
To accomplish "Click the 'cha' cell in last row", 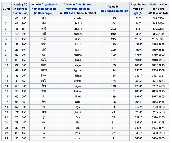I will click(78, 138).
